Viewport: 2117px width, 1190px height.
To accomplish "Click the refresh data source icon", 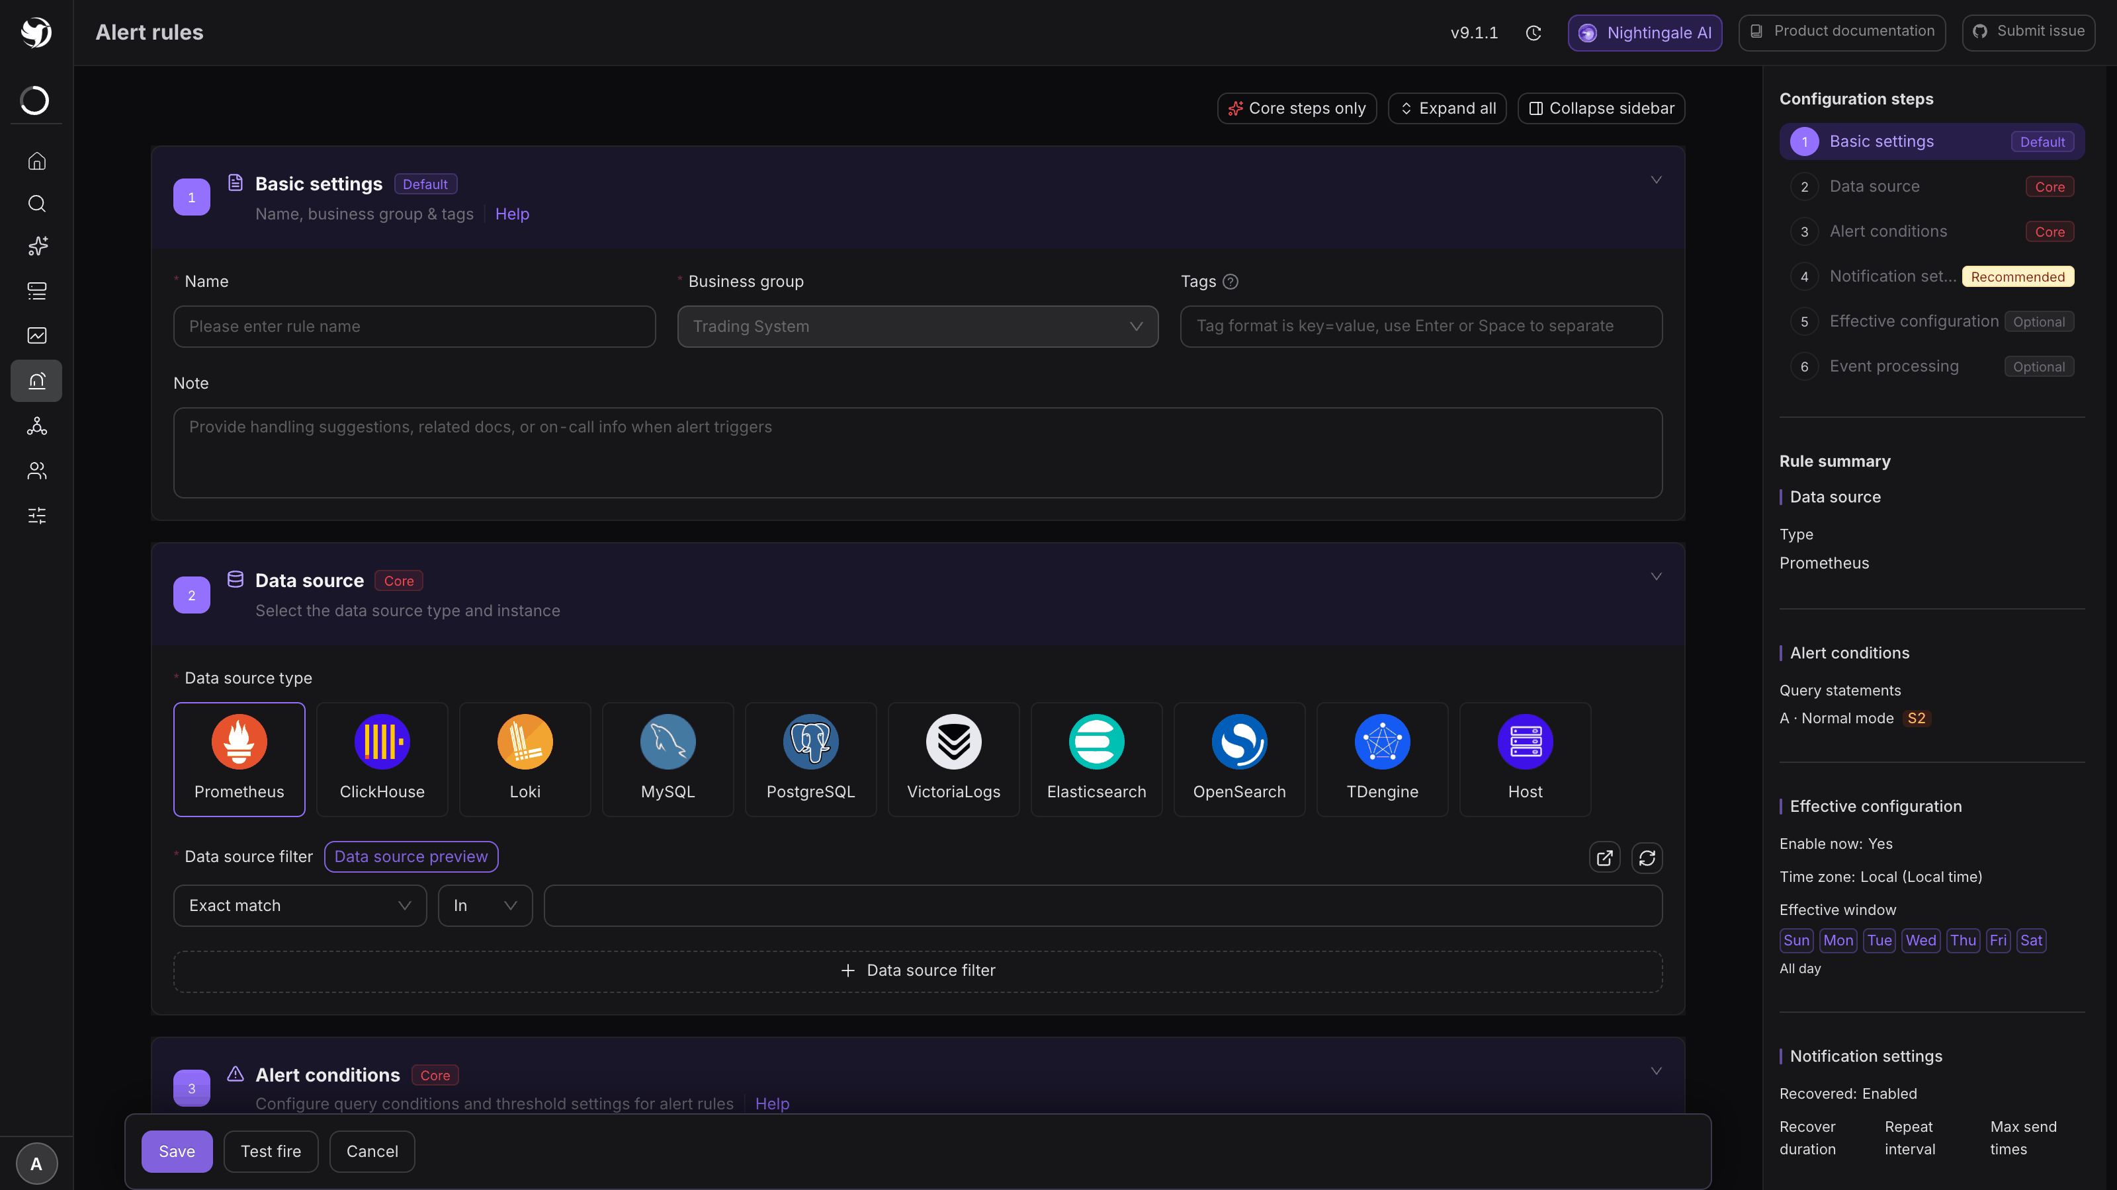I will (1647, 857).
